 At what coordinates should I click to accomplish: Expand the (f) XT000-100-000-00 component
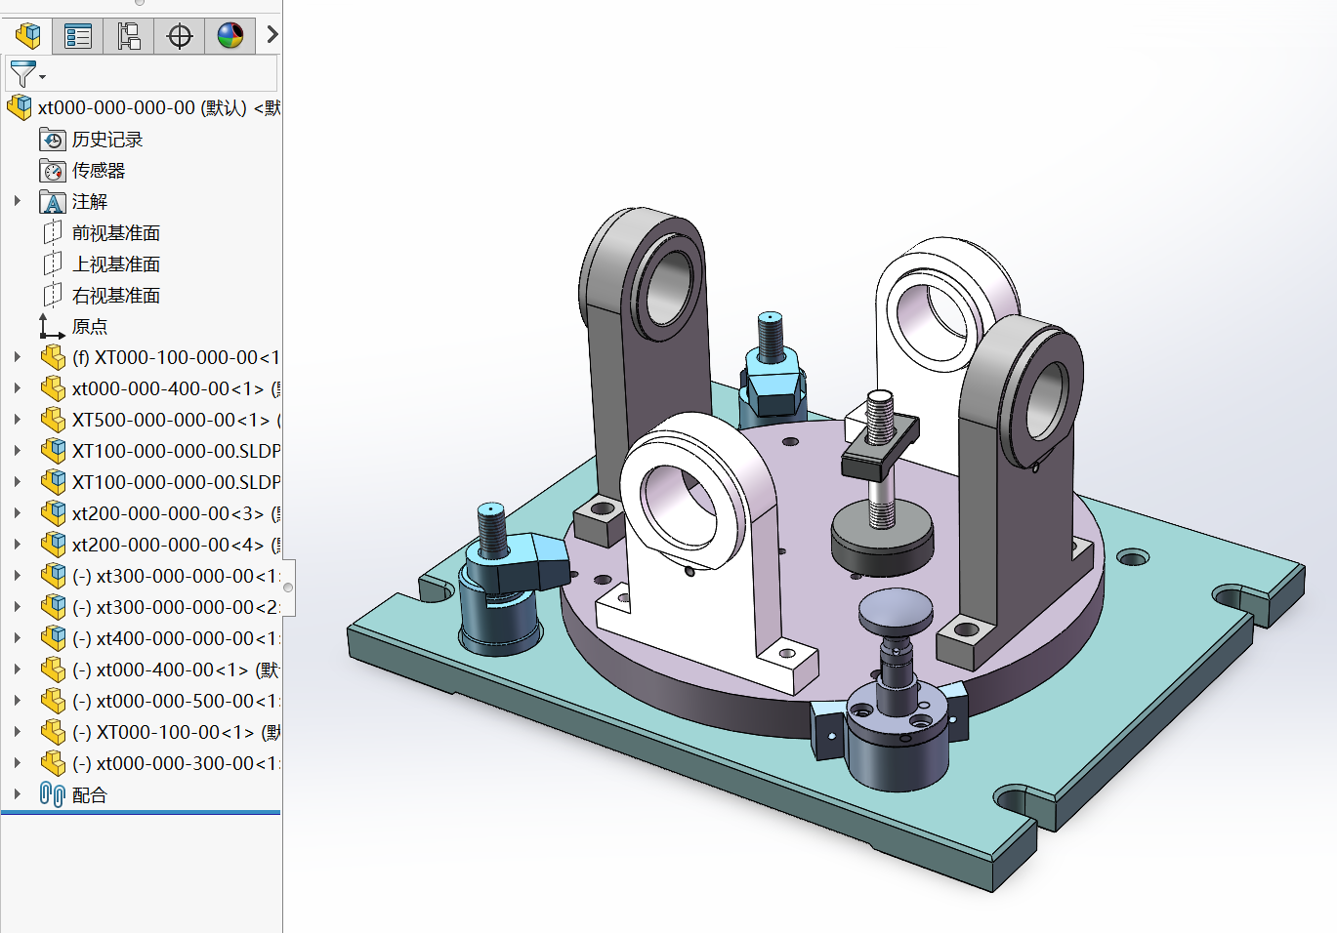18,357
